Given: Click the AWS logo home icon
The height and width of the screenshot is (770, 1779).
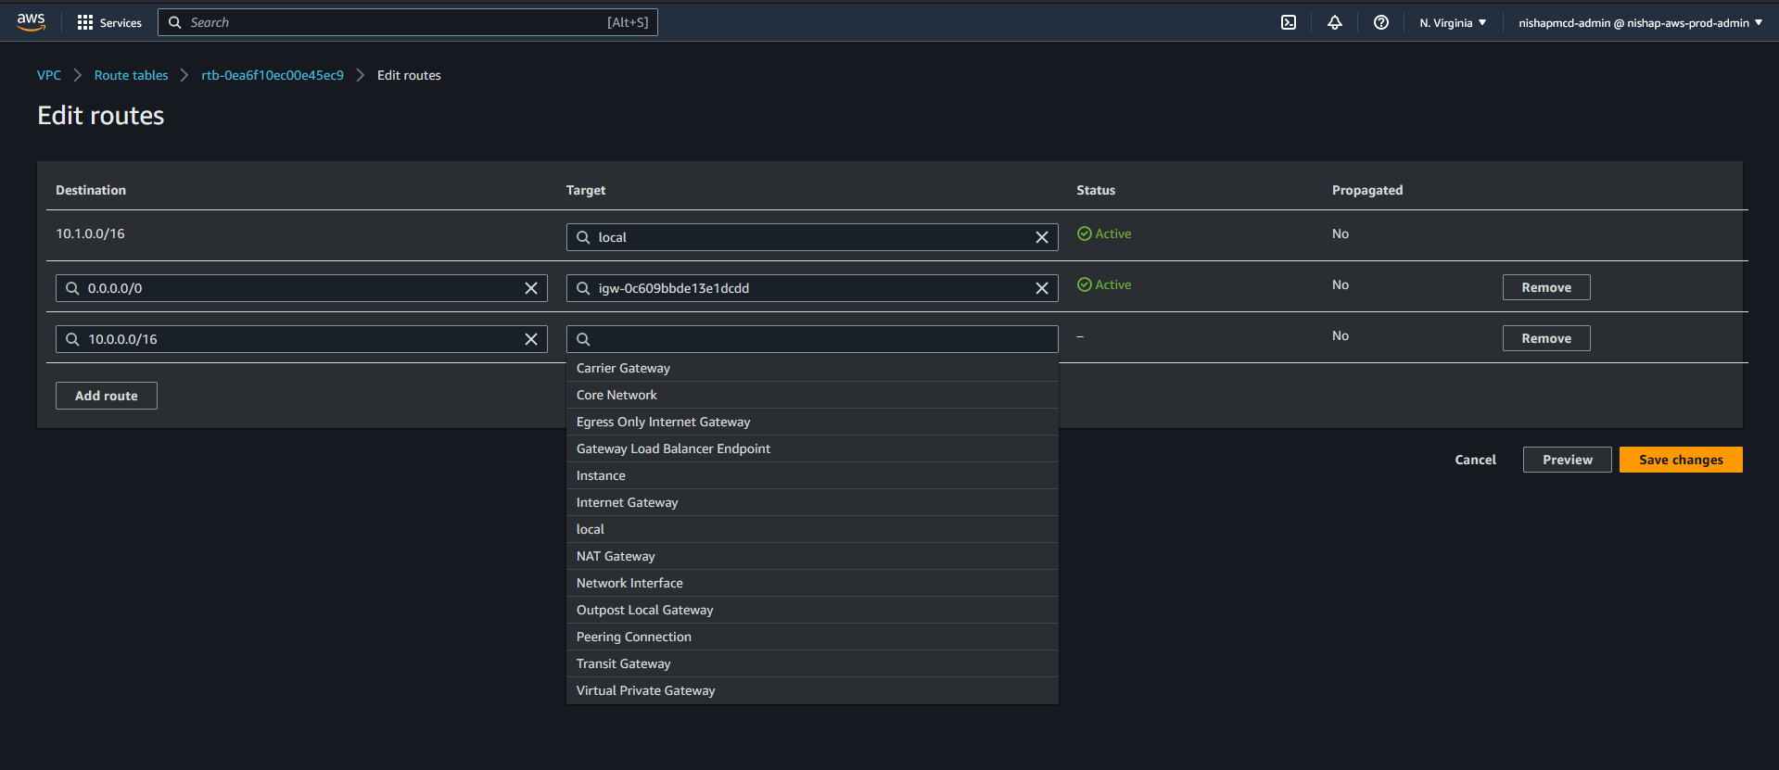Looking at the screenshot, I should [31, 22].
